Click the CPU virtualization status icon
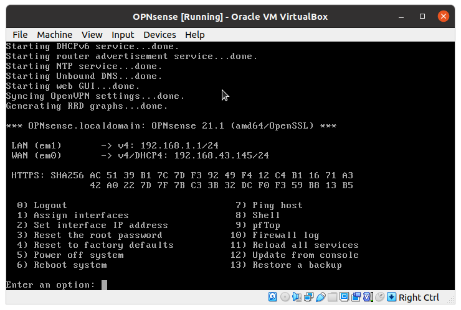 [x=368, y=297]
